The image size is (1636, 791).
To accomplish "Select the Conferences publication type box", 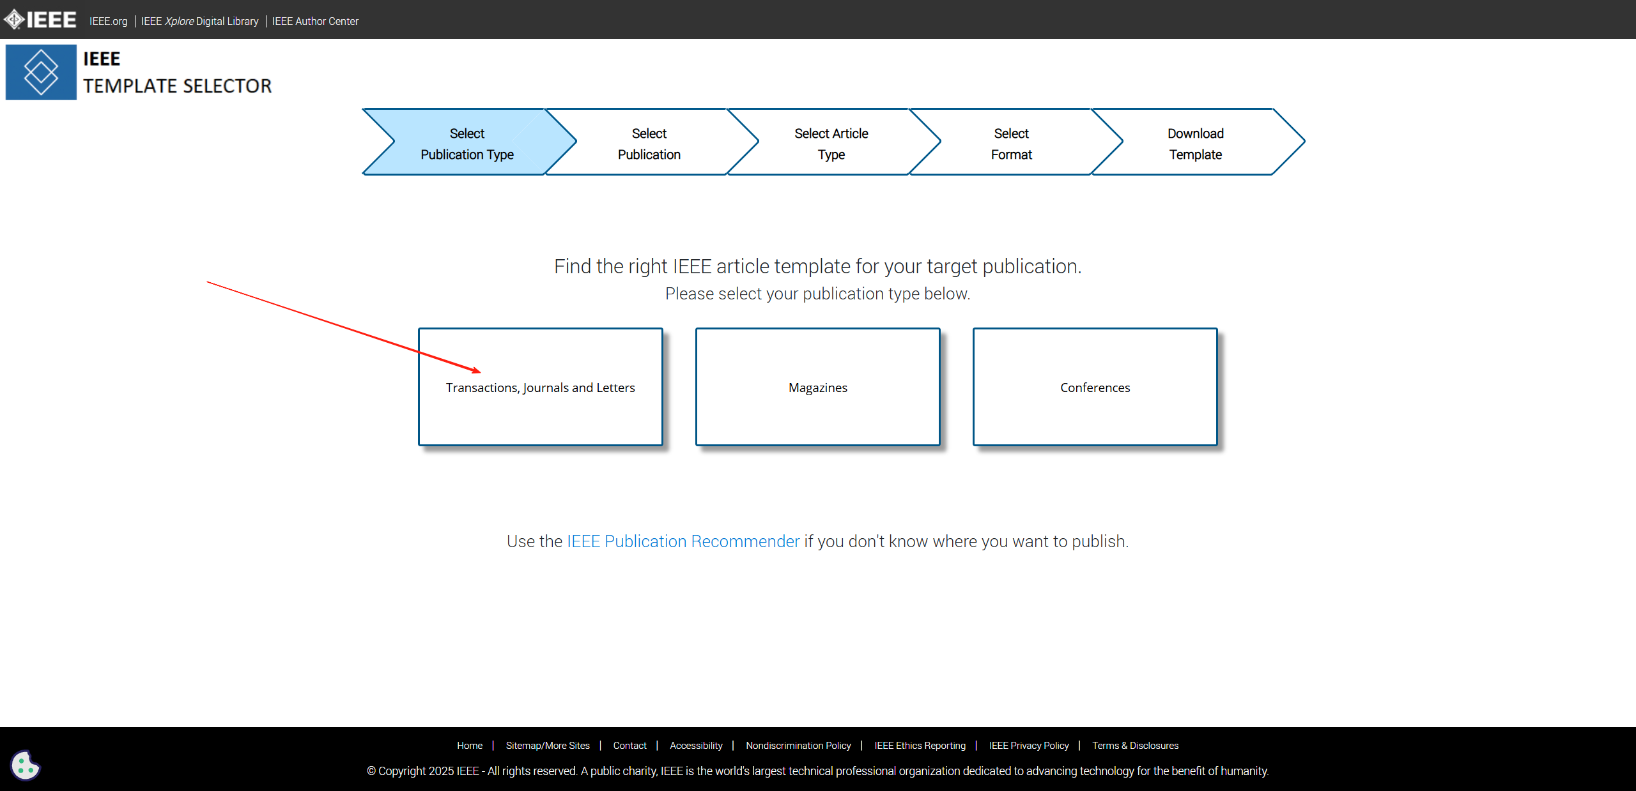I will point(1094,387).
